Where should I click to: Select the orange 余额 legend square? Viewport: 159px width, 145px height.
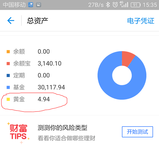point(8,52)
